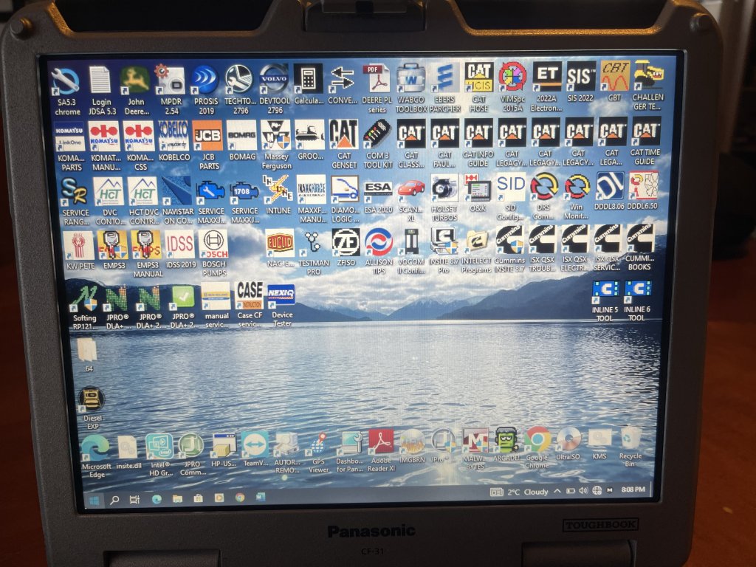756x567 pixels.
Task: Open ALLISON TIPS shortcut
Action: (x=379, y=242)
